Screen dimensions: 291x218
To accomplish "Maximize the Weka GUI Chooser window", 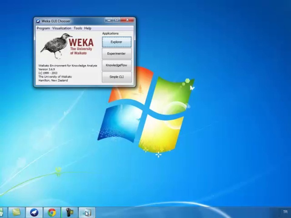I will click(116, 20).
